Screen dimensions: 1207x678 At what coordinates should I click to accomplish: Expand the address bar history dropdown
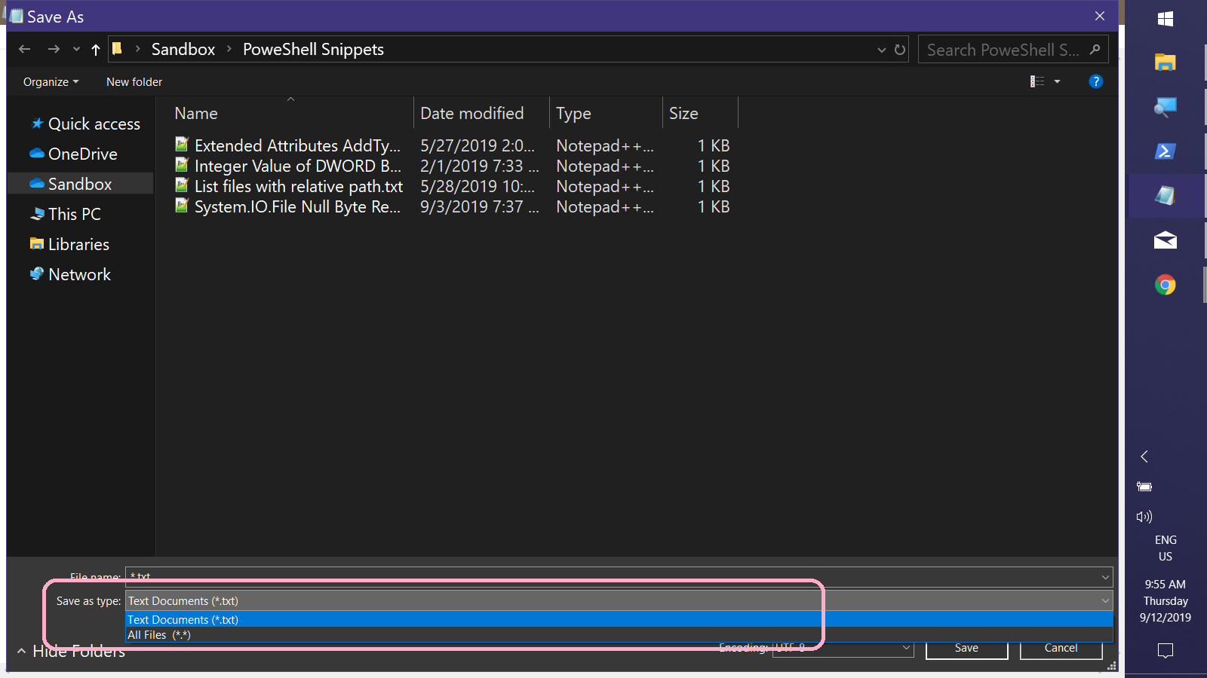click(x=881, y=50)
